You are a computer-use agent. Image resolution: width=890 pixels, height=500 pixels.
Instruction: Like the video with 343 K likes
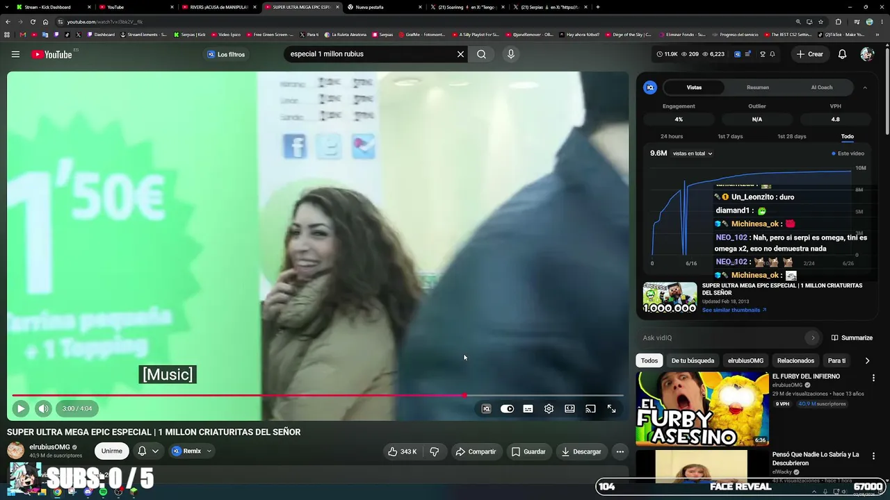(x=403, y=451)
